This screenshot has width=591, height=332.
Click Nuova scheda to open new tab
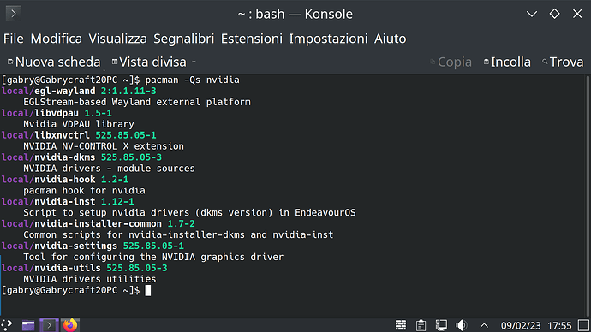(x=54, y=62)
